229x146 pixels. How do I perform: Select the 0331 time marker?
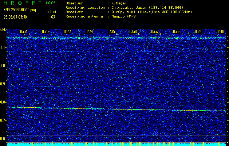(x=24, y=32)
